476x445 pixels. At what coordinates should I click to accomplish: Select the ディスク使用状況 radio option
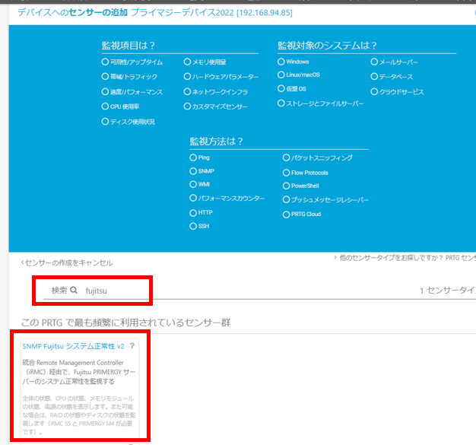click(x=105, y=122)
